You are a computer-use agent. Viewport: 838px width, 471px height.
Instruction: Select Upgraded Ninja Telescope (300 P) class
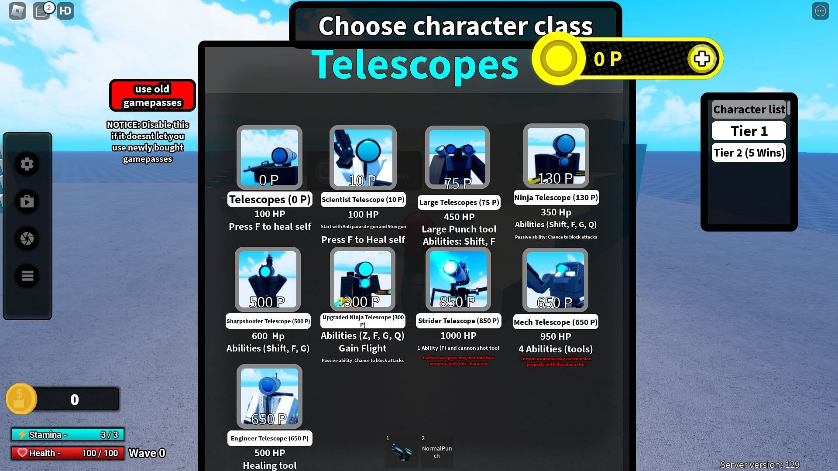(x=362, y=280)
